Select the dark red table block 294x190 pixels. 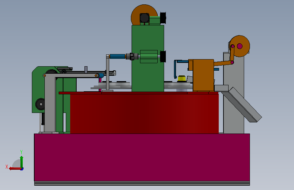pyautogui.click(x=144, y=114)
